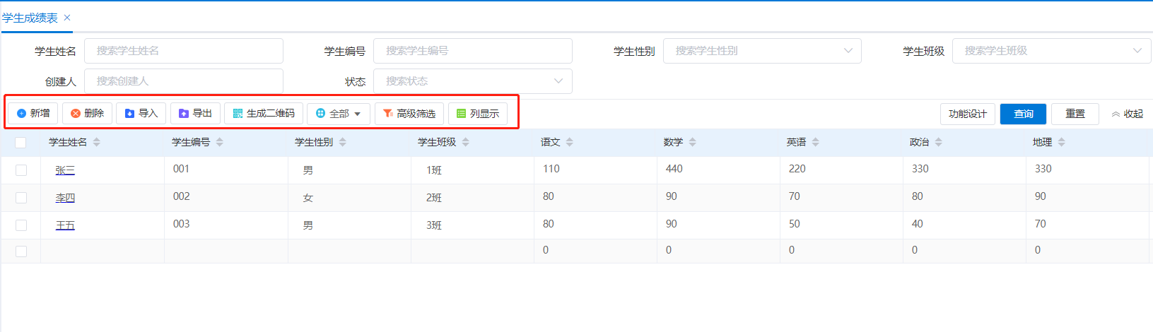
Task: Sort by 英语 column
Action: (816, 142)
